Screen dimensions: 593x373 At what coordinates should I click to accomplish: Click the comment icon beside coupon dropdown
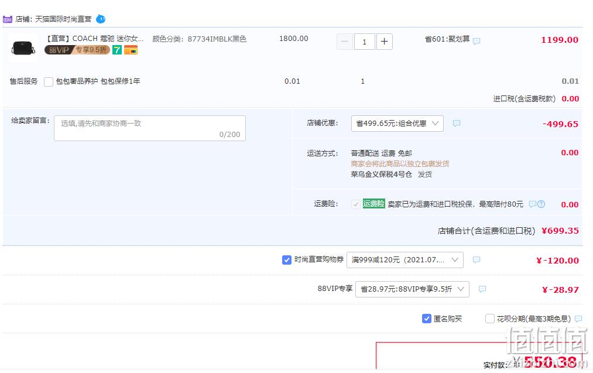click(477, 259)
